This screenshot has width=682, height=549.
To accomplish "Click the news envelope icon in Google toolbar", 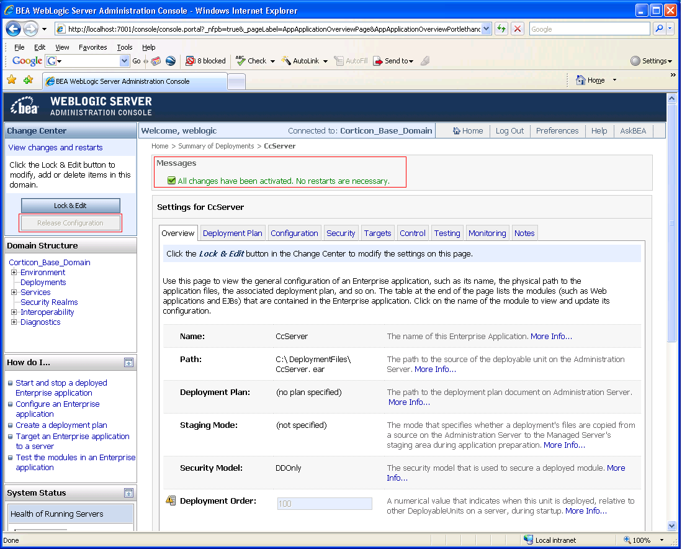I will [156, 61].
